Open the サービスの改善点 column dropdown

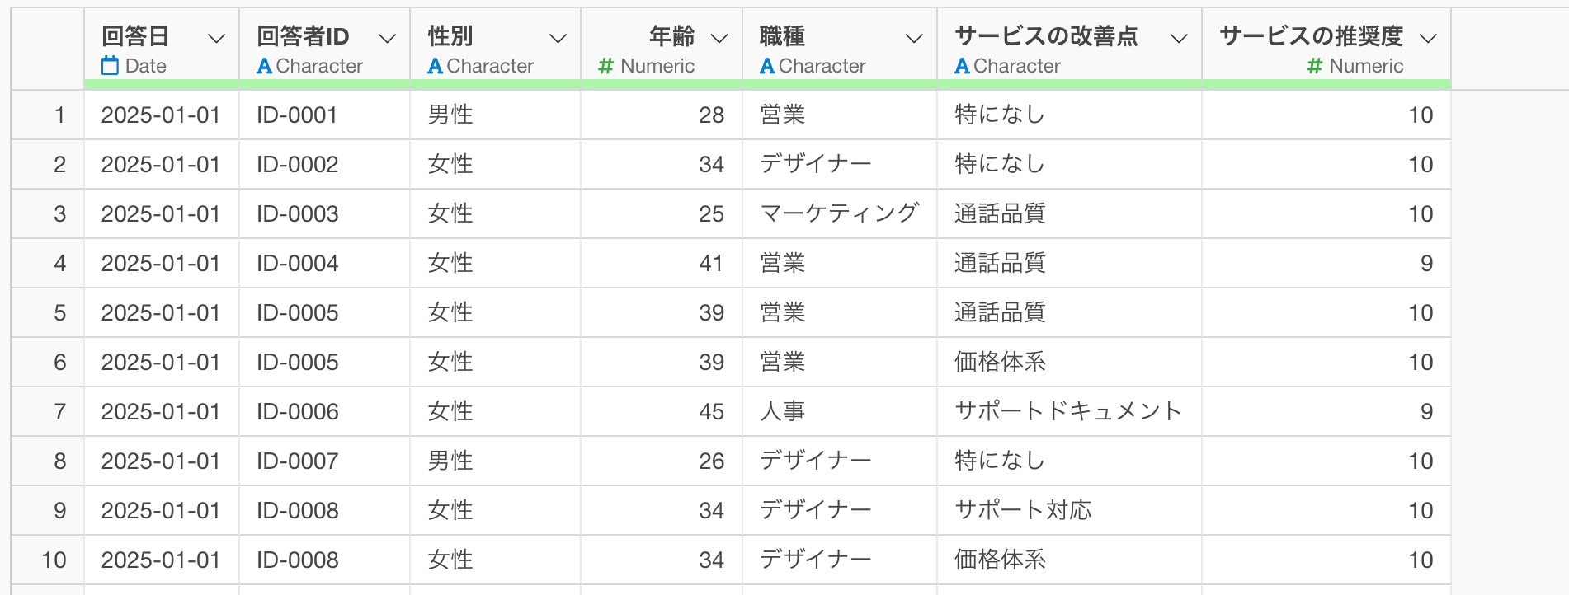[x=1180, y=38]
